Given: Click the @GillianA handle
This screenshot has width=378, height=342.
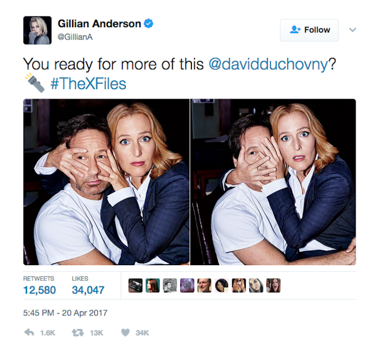Looking at the screenshot, I should [75, 37].
